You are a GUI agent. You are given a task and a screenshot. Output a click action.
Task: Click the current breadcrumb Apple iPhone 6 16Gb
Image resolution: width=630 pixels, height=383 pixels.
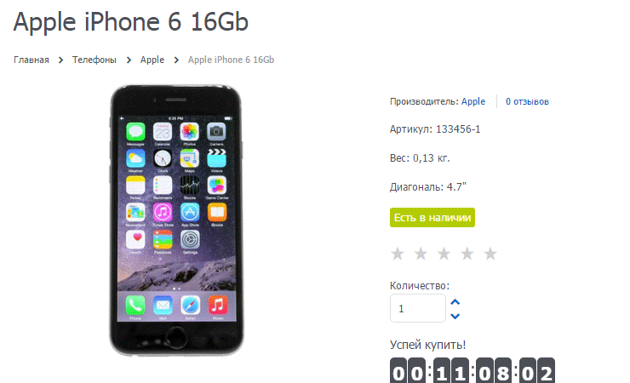tap(231, 60)
